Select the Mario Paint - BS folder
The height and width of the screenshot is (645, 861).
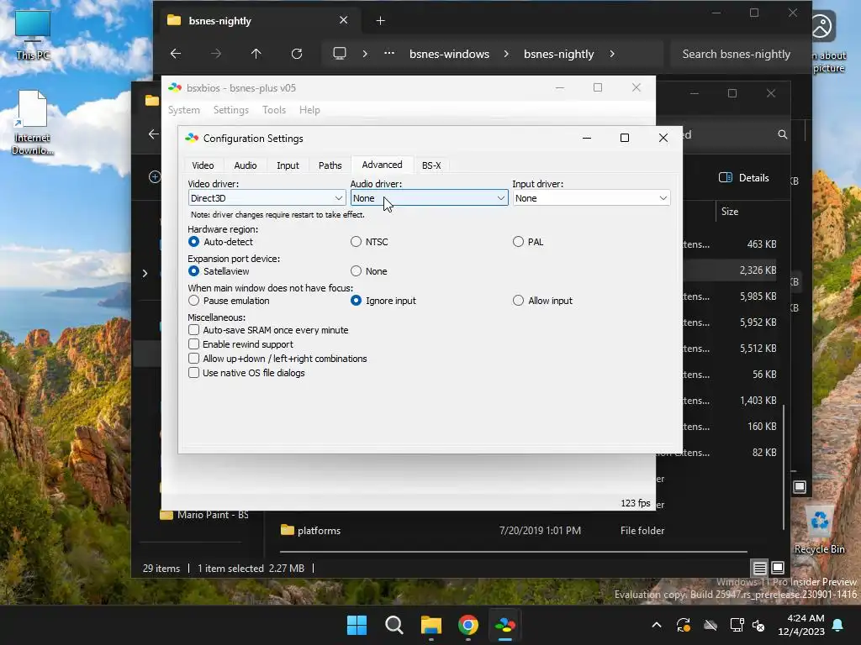pos(203,515)
